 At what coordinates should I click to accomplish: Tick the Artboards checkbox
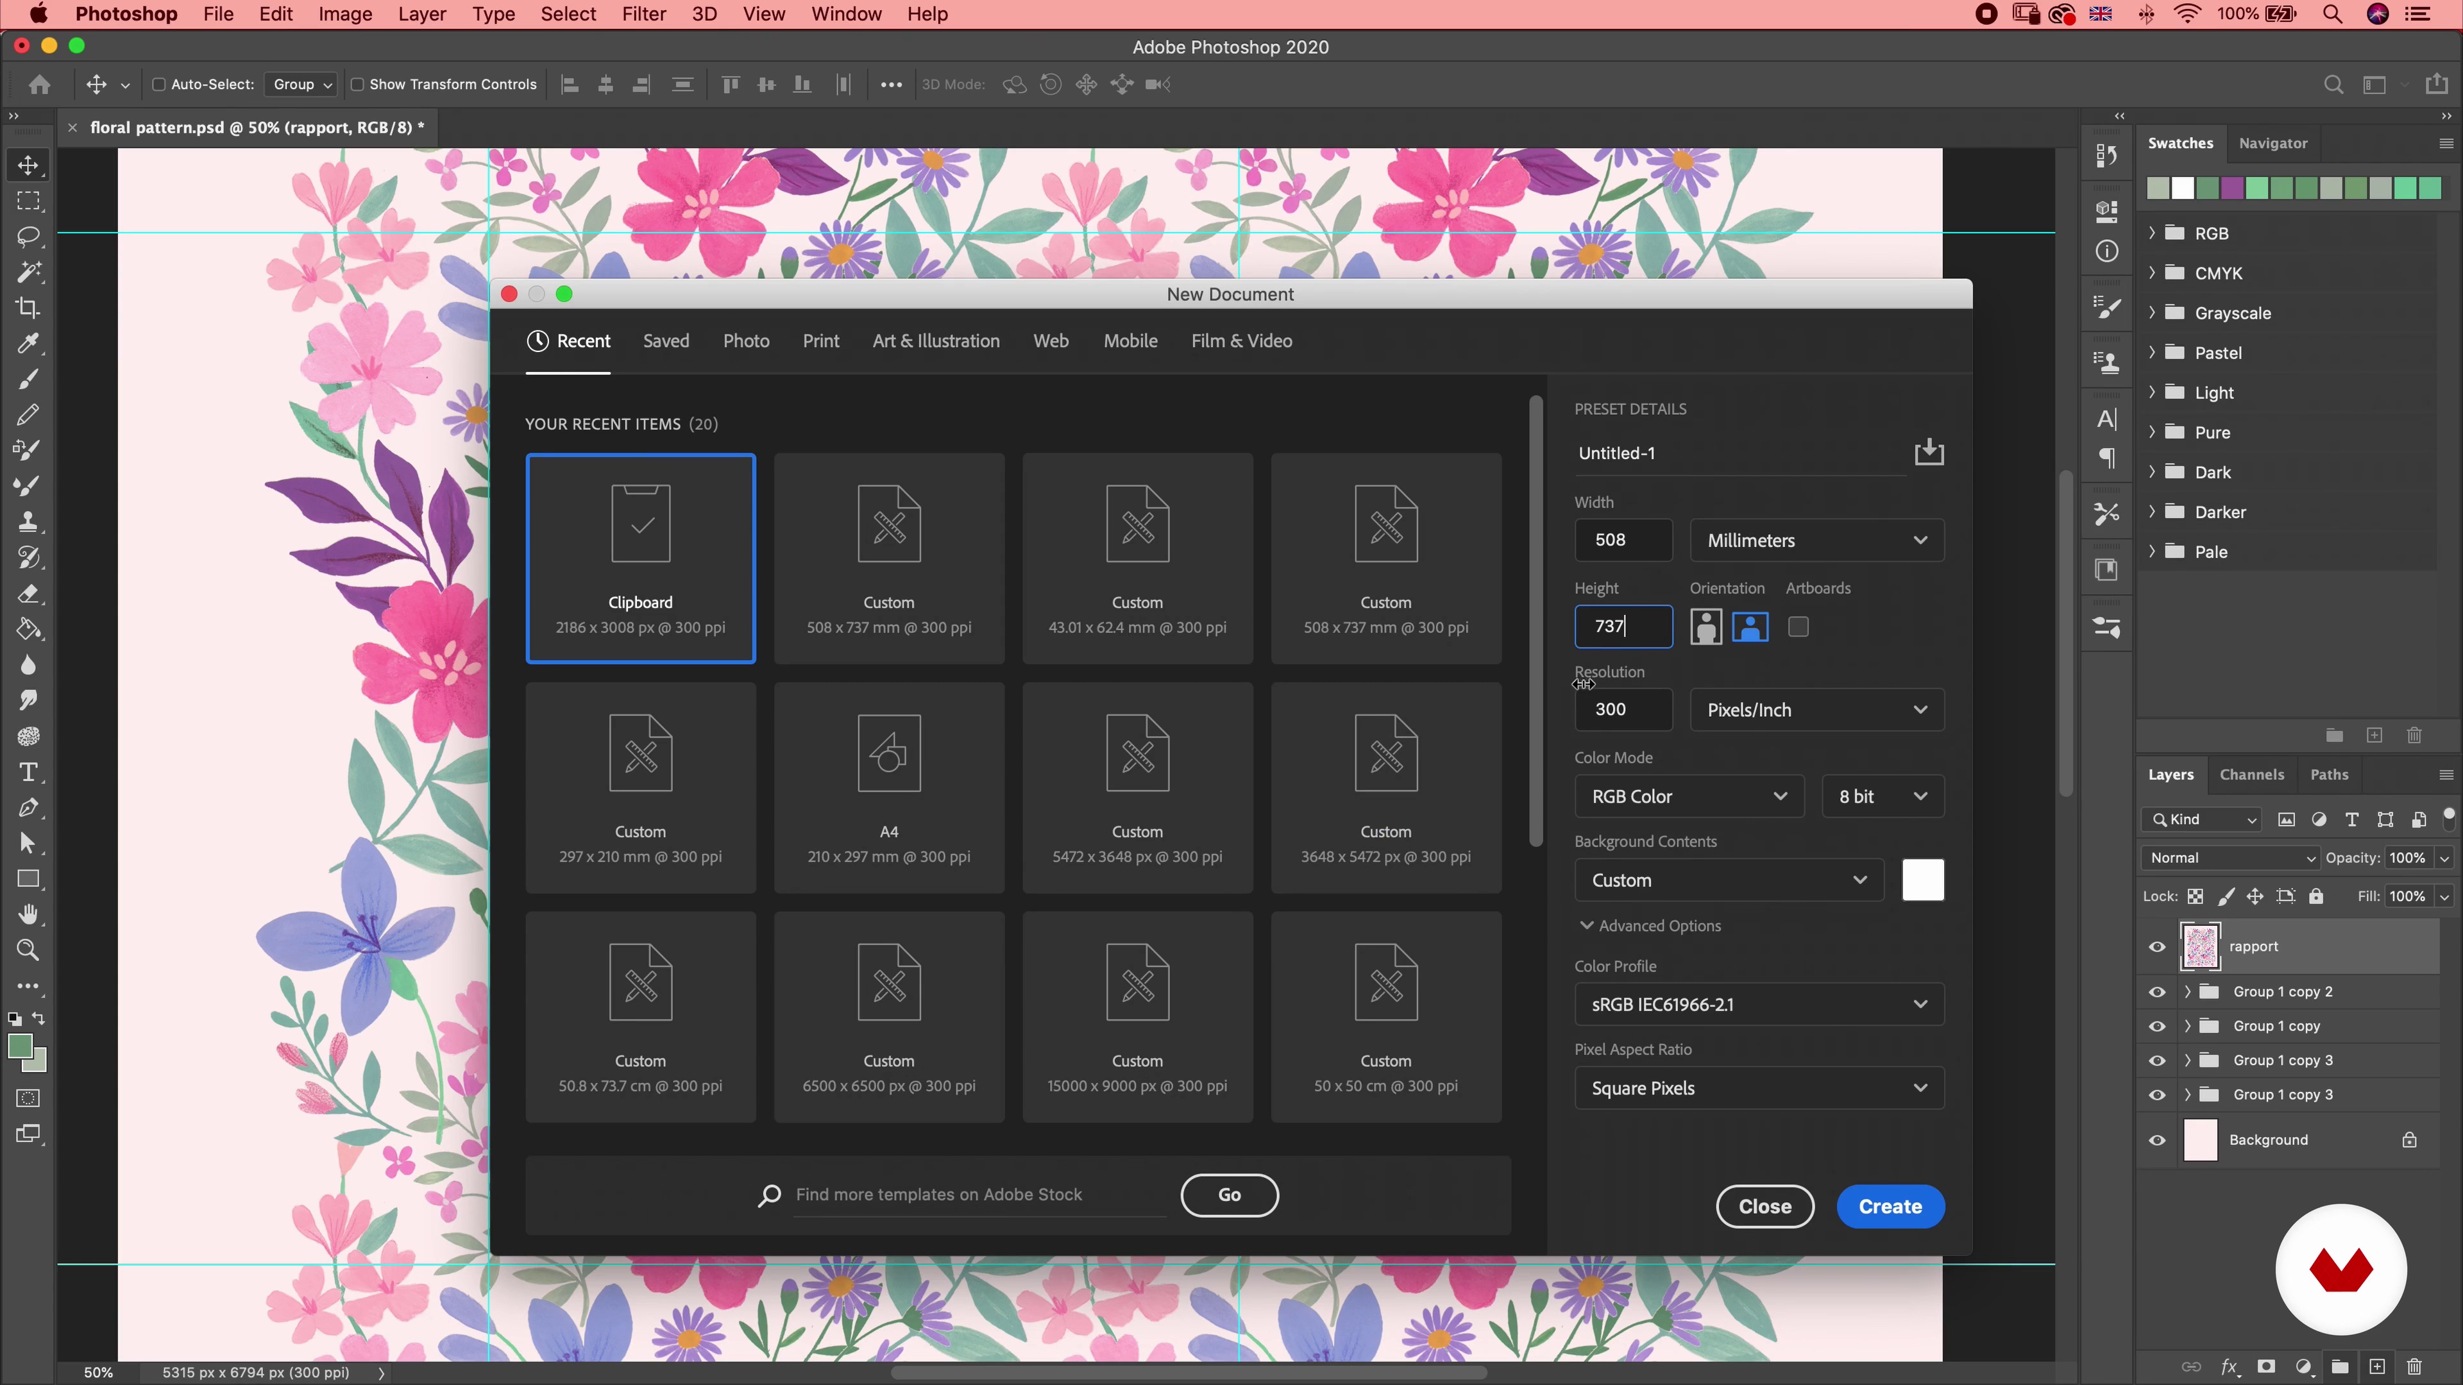tap(1799, 627)
